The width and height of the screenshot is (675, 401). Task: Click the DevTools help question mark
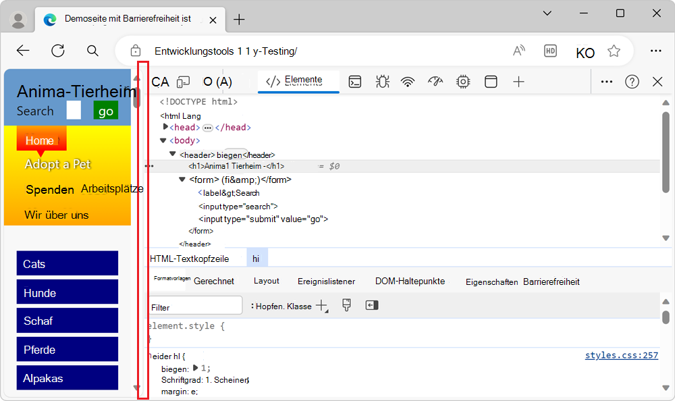pos(632,82)
